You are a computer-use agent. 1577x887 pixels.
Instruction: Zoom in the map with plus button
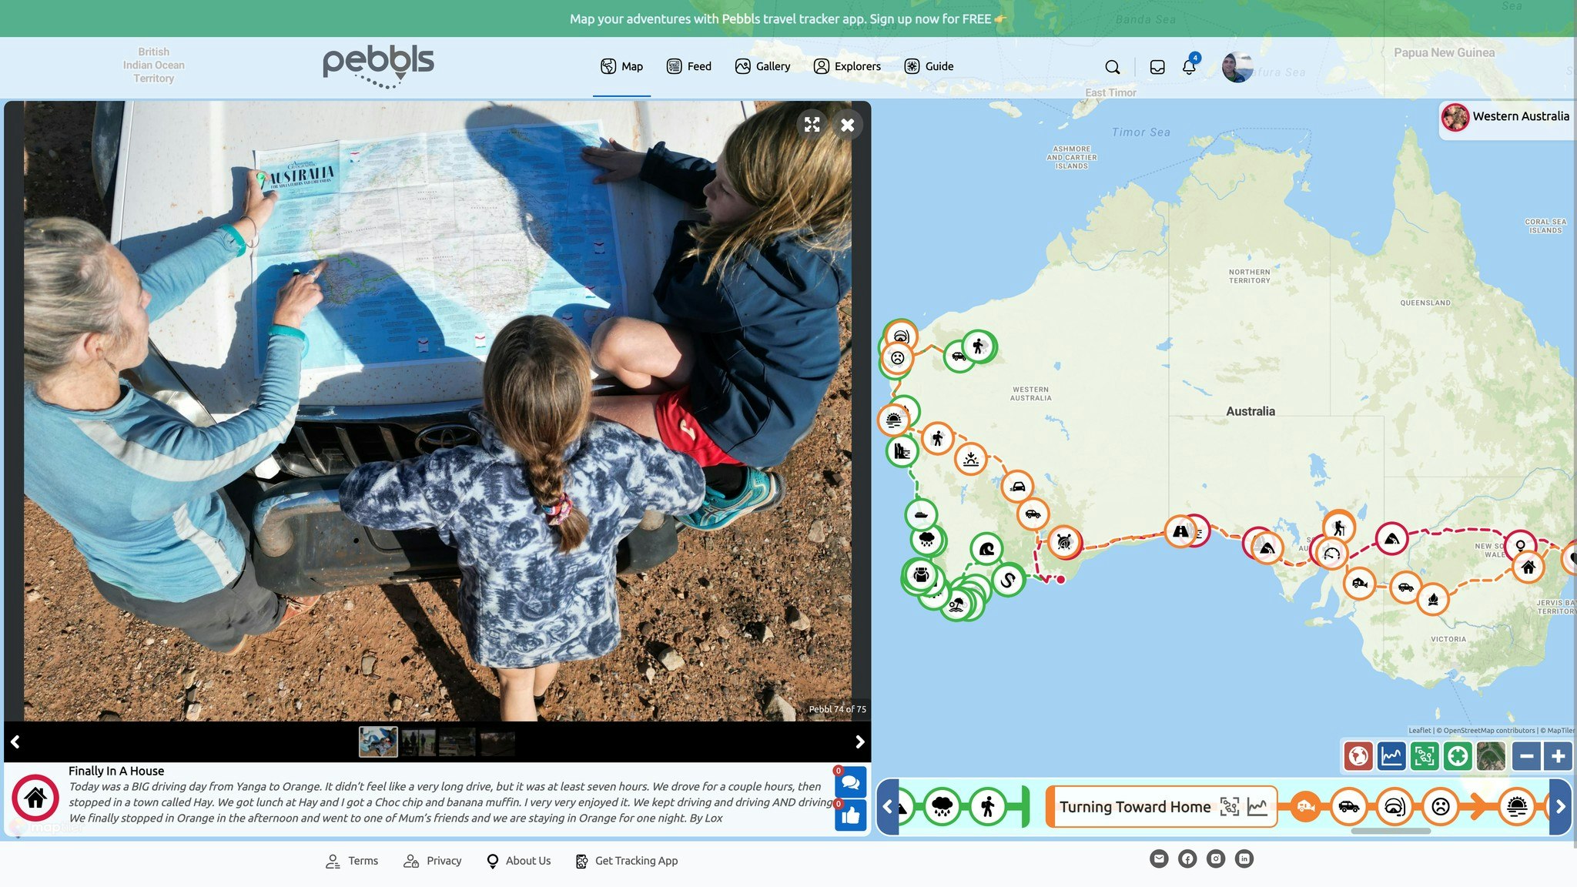click(x=1558, y=756)
